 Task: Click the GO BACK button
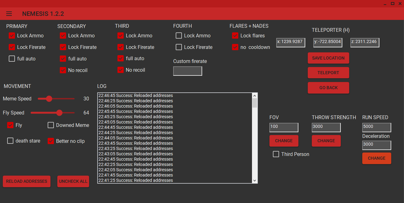(328, 88)
